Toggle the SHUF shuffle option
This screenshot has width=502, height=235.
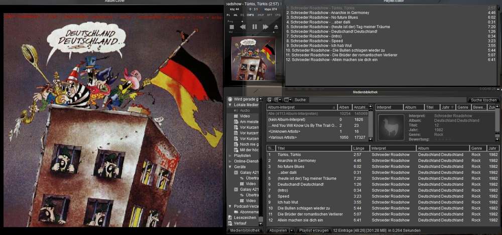[x=261, y=15]
